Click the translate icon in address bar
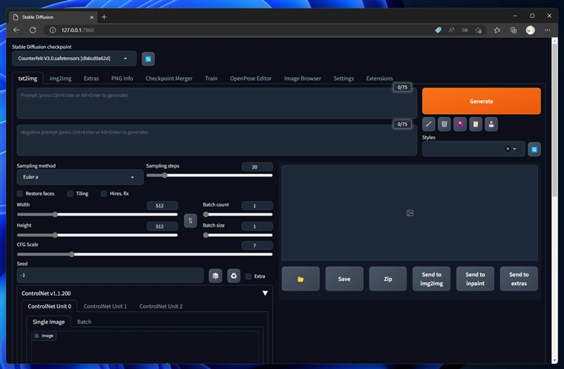The width and height of the screenshot is (564, 369). 465,30
